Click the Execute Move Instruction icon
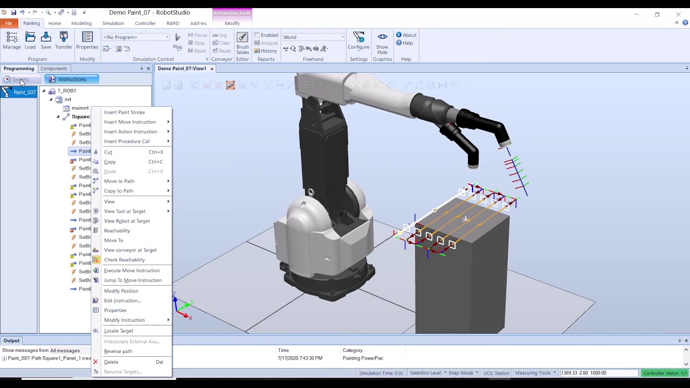This screenshot has height=388, width=690. coord(96,271)
